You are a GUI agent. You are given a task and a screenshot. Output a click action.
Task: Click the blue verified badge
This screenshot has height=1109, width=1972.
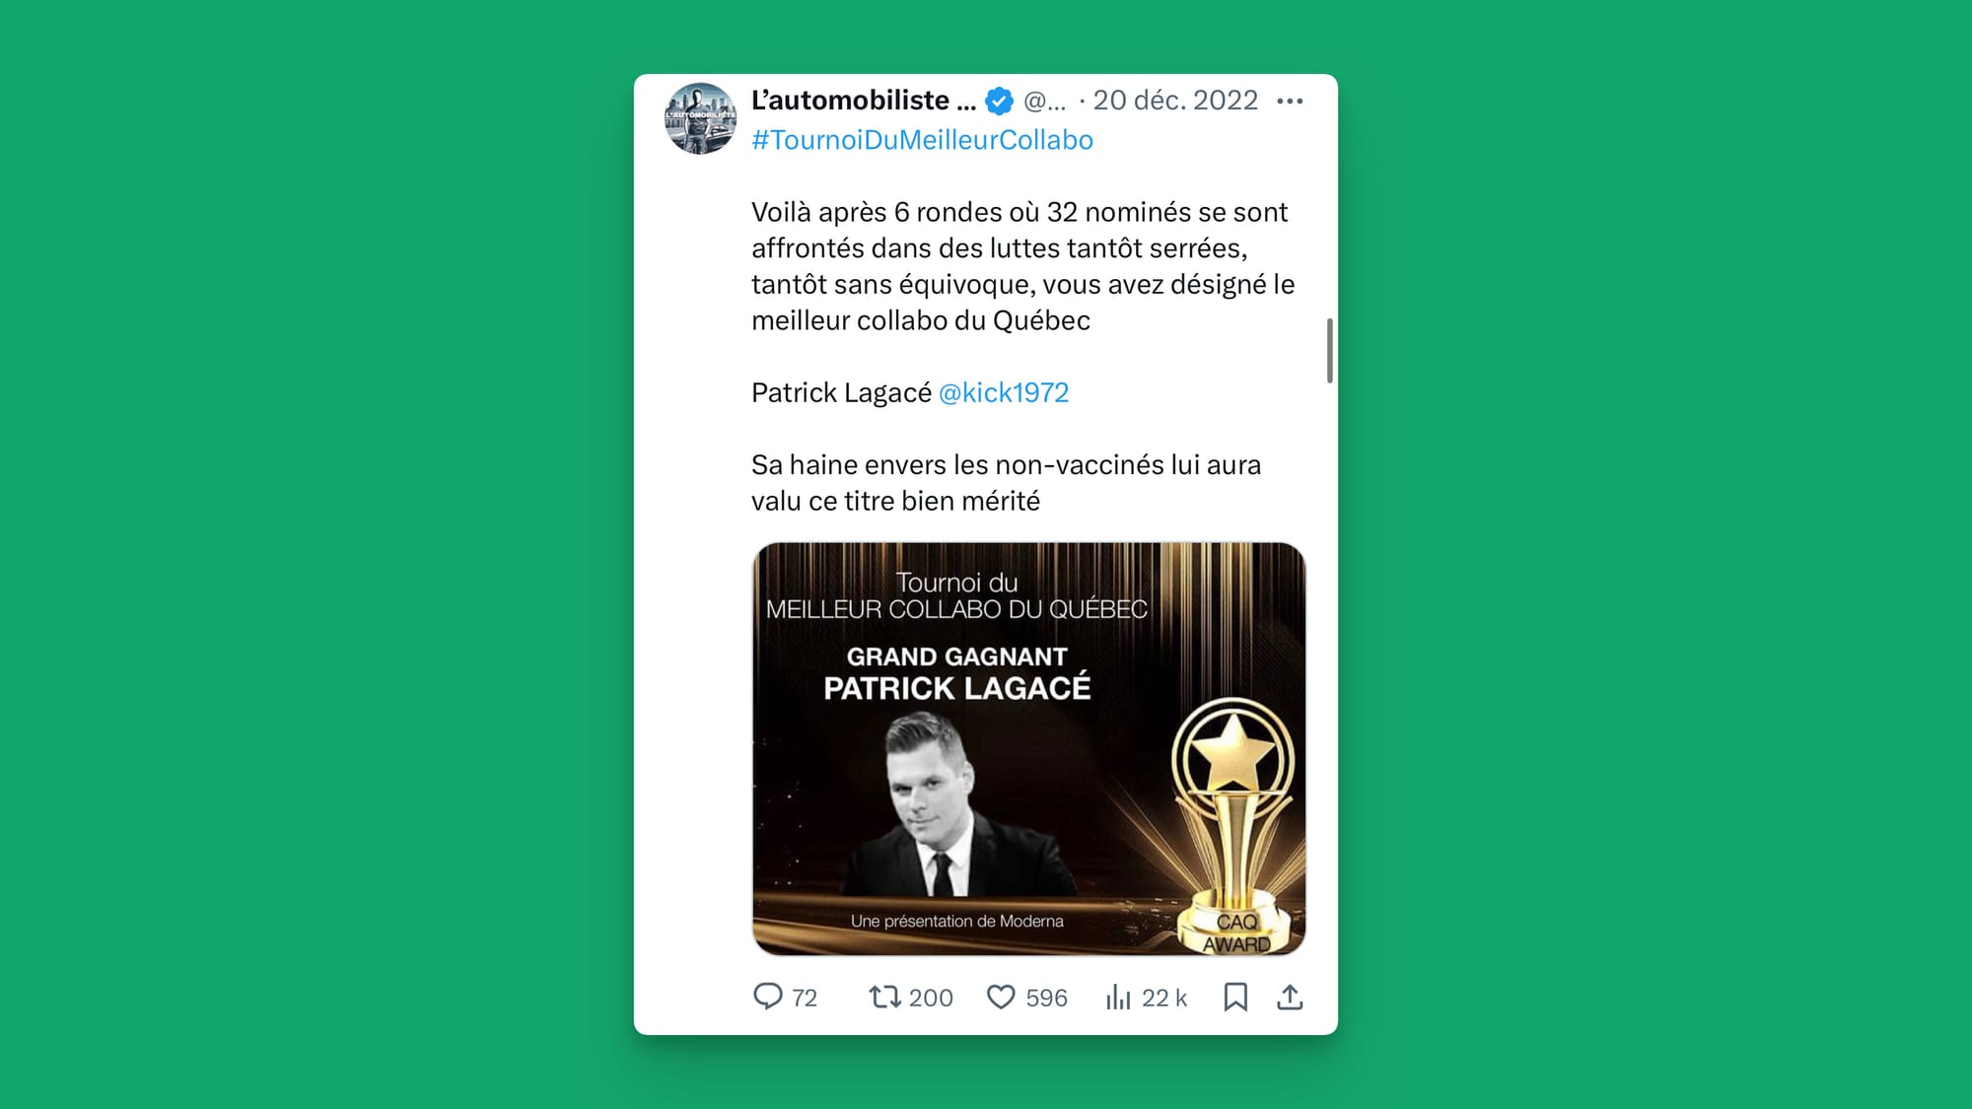point(999,101)
